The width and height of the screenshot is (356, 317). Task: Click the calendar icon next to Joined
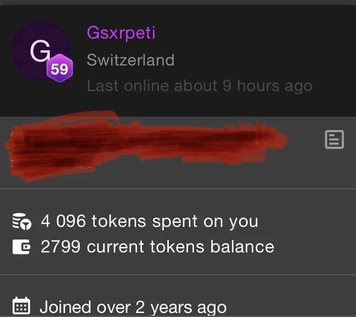point(21,307)
